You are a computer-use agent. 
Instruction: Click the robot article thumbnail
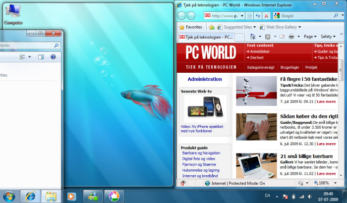coord(256,91)
